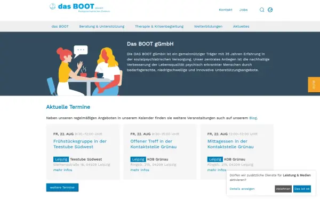Click Details anzeigen in cookie dialog

pos(242,189)
